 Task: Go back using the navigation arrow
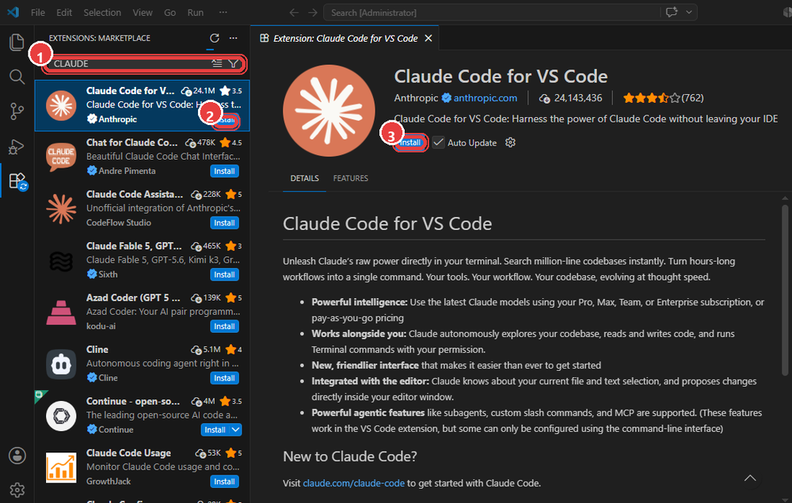(294, 13)
